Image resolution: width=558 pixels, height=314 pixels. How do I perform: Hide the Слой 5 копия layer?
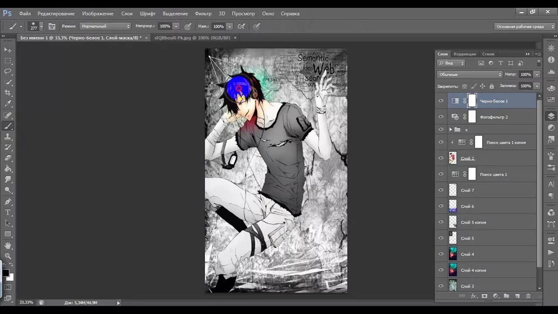(441, 222)
